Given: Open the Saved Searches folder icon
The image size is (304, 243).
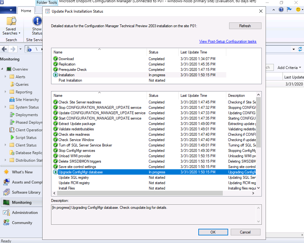Looking at the screenshot, I should tap(11, 21).
